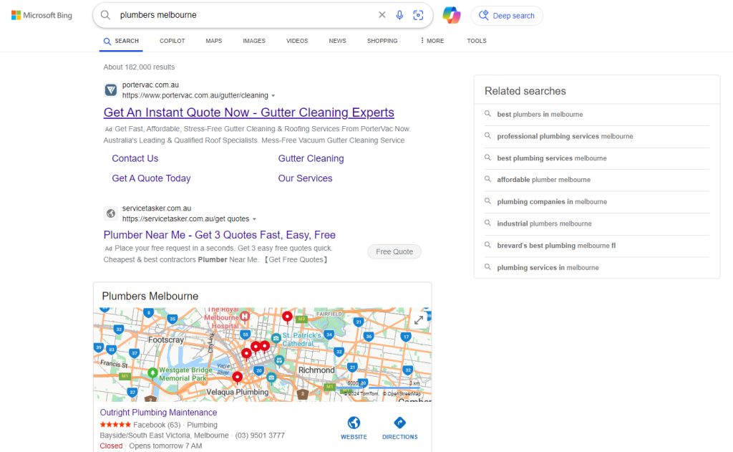Open Outright Plumbing Maintenance listing
733x452 pixels.
point(158,412)
